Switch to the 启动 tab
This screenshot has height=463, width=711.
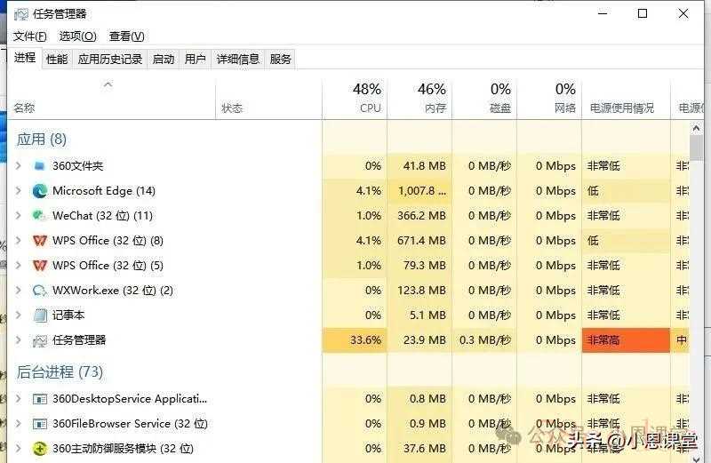click(164, 59)
